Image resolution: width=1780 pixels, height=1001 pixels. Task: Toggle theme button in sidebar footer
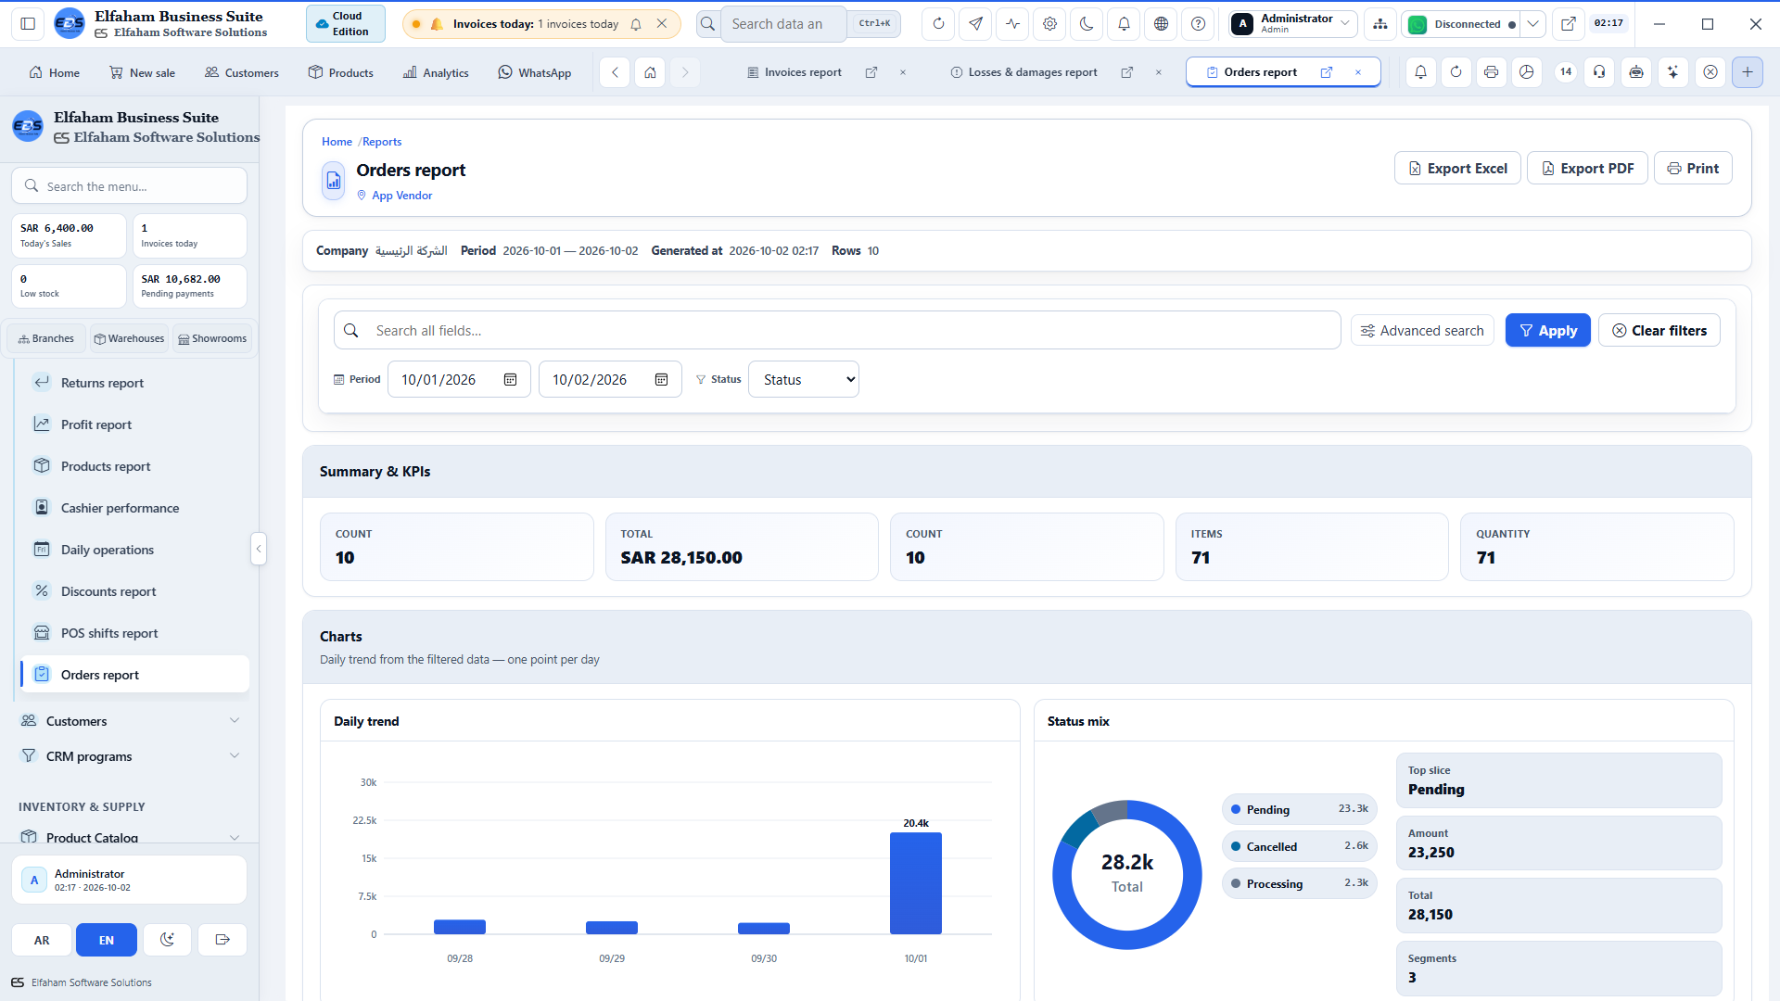coord(167,940)
